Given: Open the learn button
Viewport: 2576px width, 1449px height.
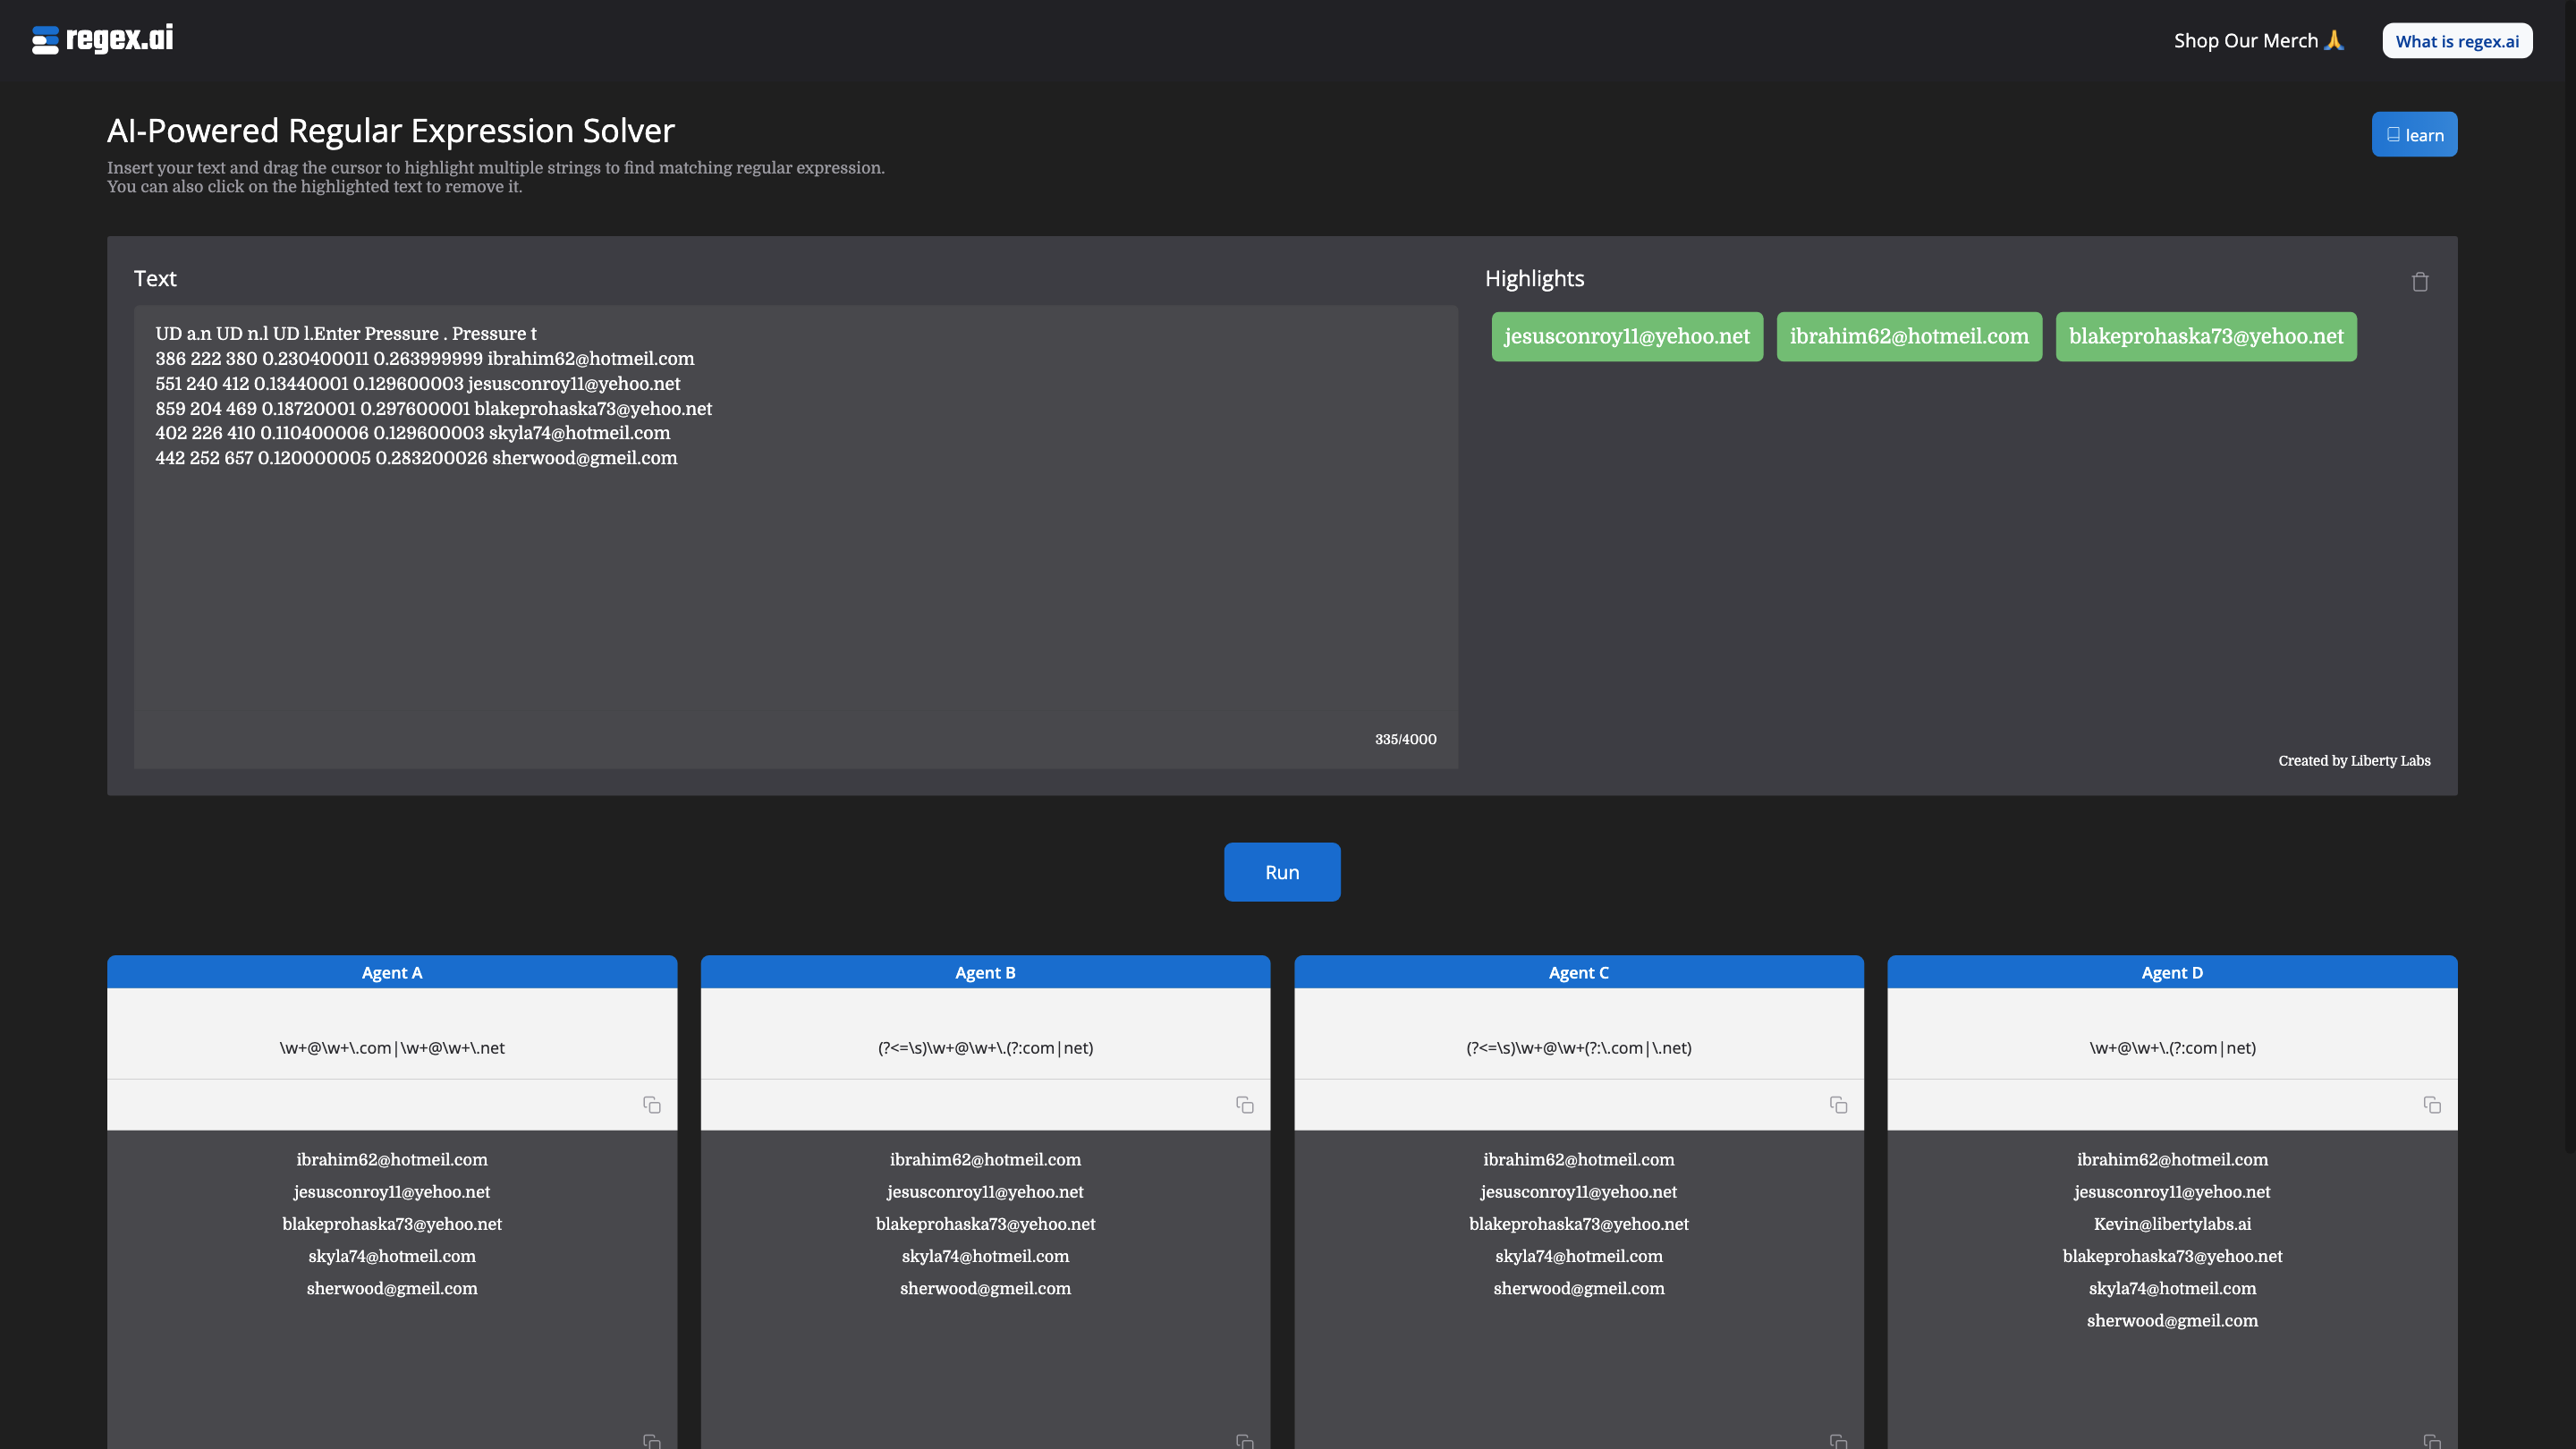Looking at the screenshot, I should 2414,135.
